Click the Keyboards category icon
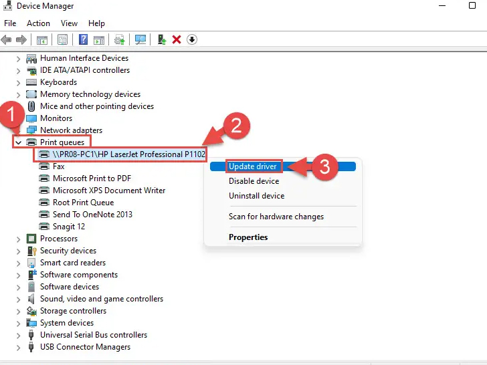This screenshot has width=487, height=365. pyautogui.click(x=31, y=82)
